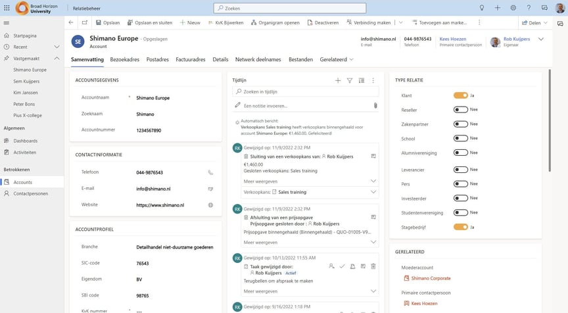568x313 pixels.
Task: Click Organigram openen
Action: point(275,22)
